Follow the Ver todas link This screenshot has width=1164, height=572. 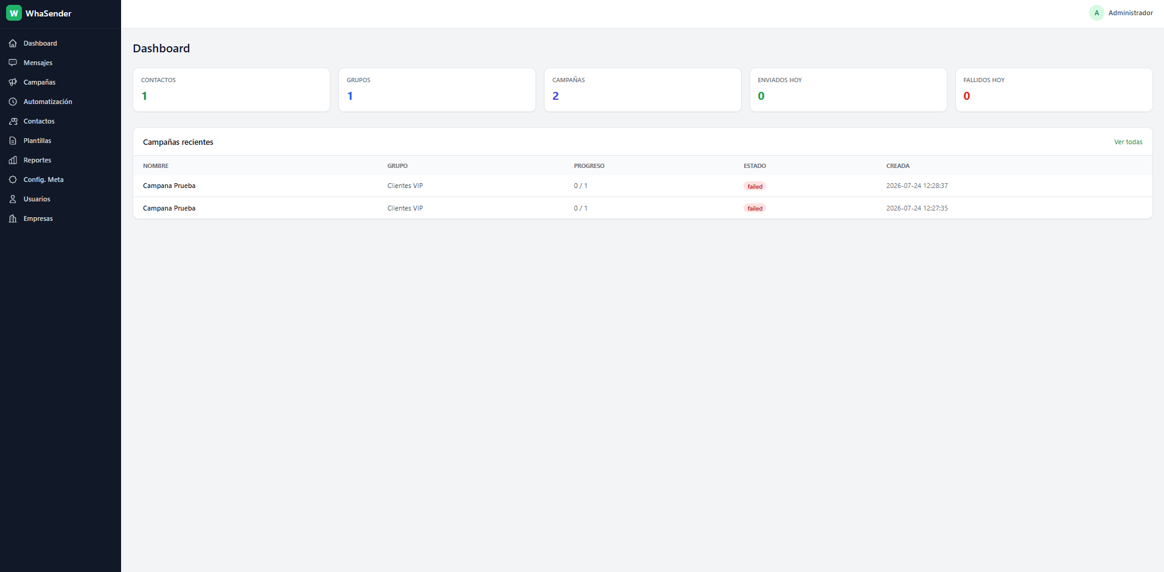coord(1128,142)
